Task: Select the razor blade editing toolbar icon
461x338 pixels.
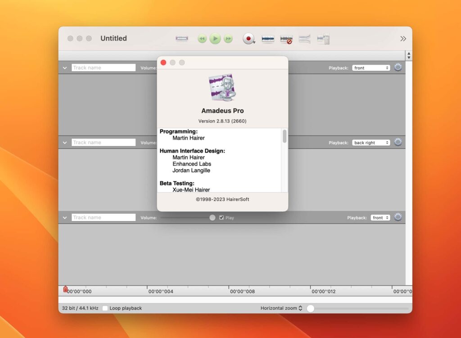Action: point(181,39)
